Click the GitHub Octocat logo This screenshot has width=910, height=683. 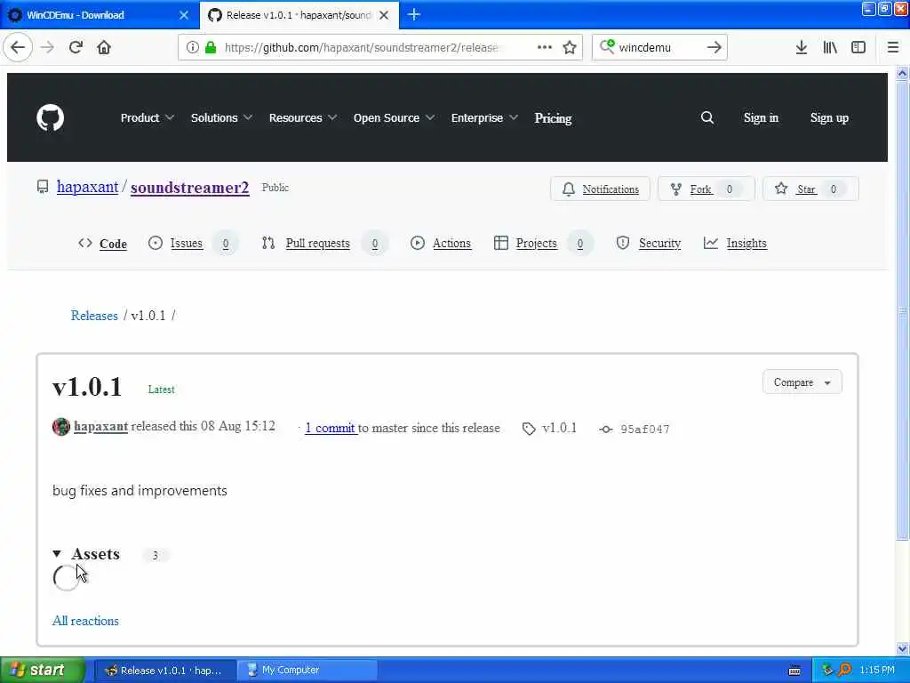pyautogui.click(x=50, y=118)
